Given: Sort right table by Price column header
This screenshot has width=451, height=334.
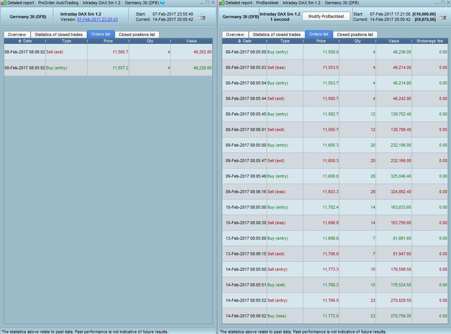Looking at the screenshot, I should (x=321, y=41).
